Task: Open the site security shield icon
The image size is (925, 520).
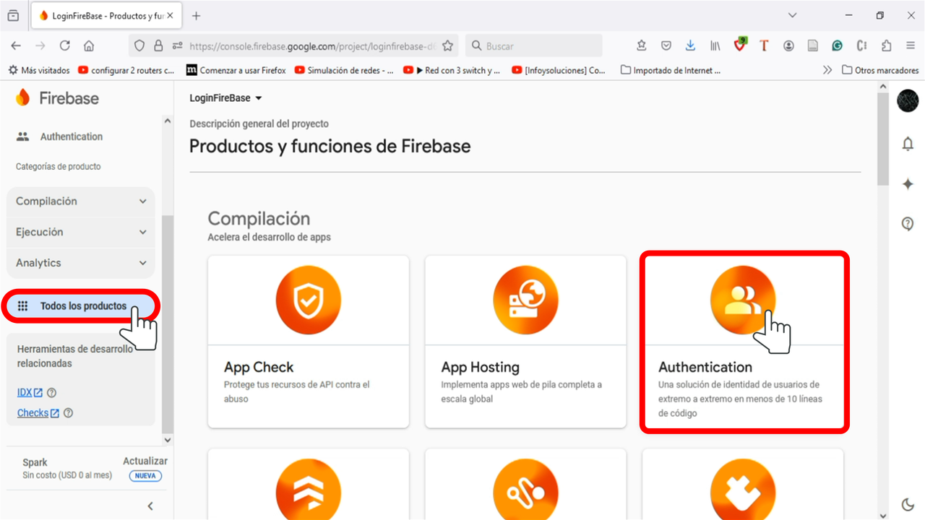Action: coord(140,45)
